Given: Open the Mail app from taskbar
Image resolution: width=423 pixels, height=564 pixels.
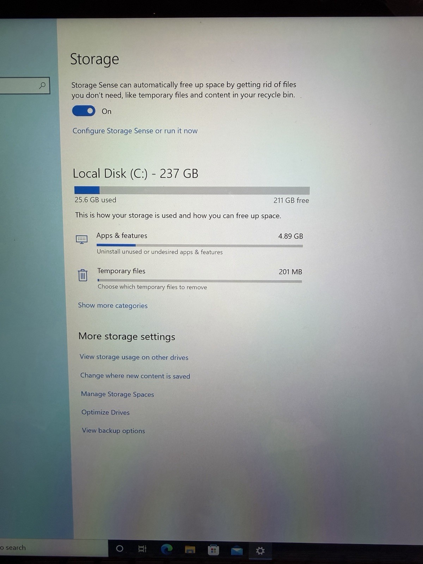Looking at the screenshot, I should (237, 550).
